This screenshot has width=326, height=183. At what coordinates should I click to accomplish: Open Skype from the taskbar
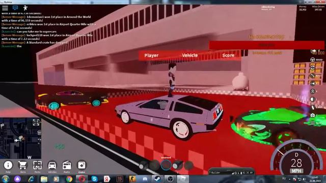coord(94,179)
